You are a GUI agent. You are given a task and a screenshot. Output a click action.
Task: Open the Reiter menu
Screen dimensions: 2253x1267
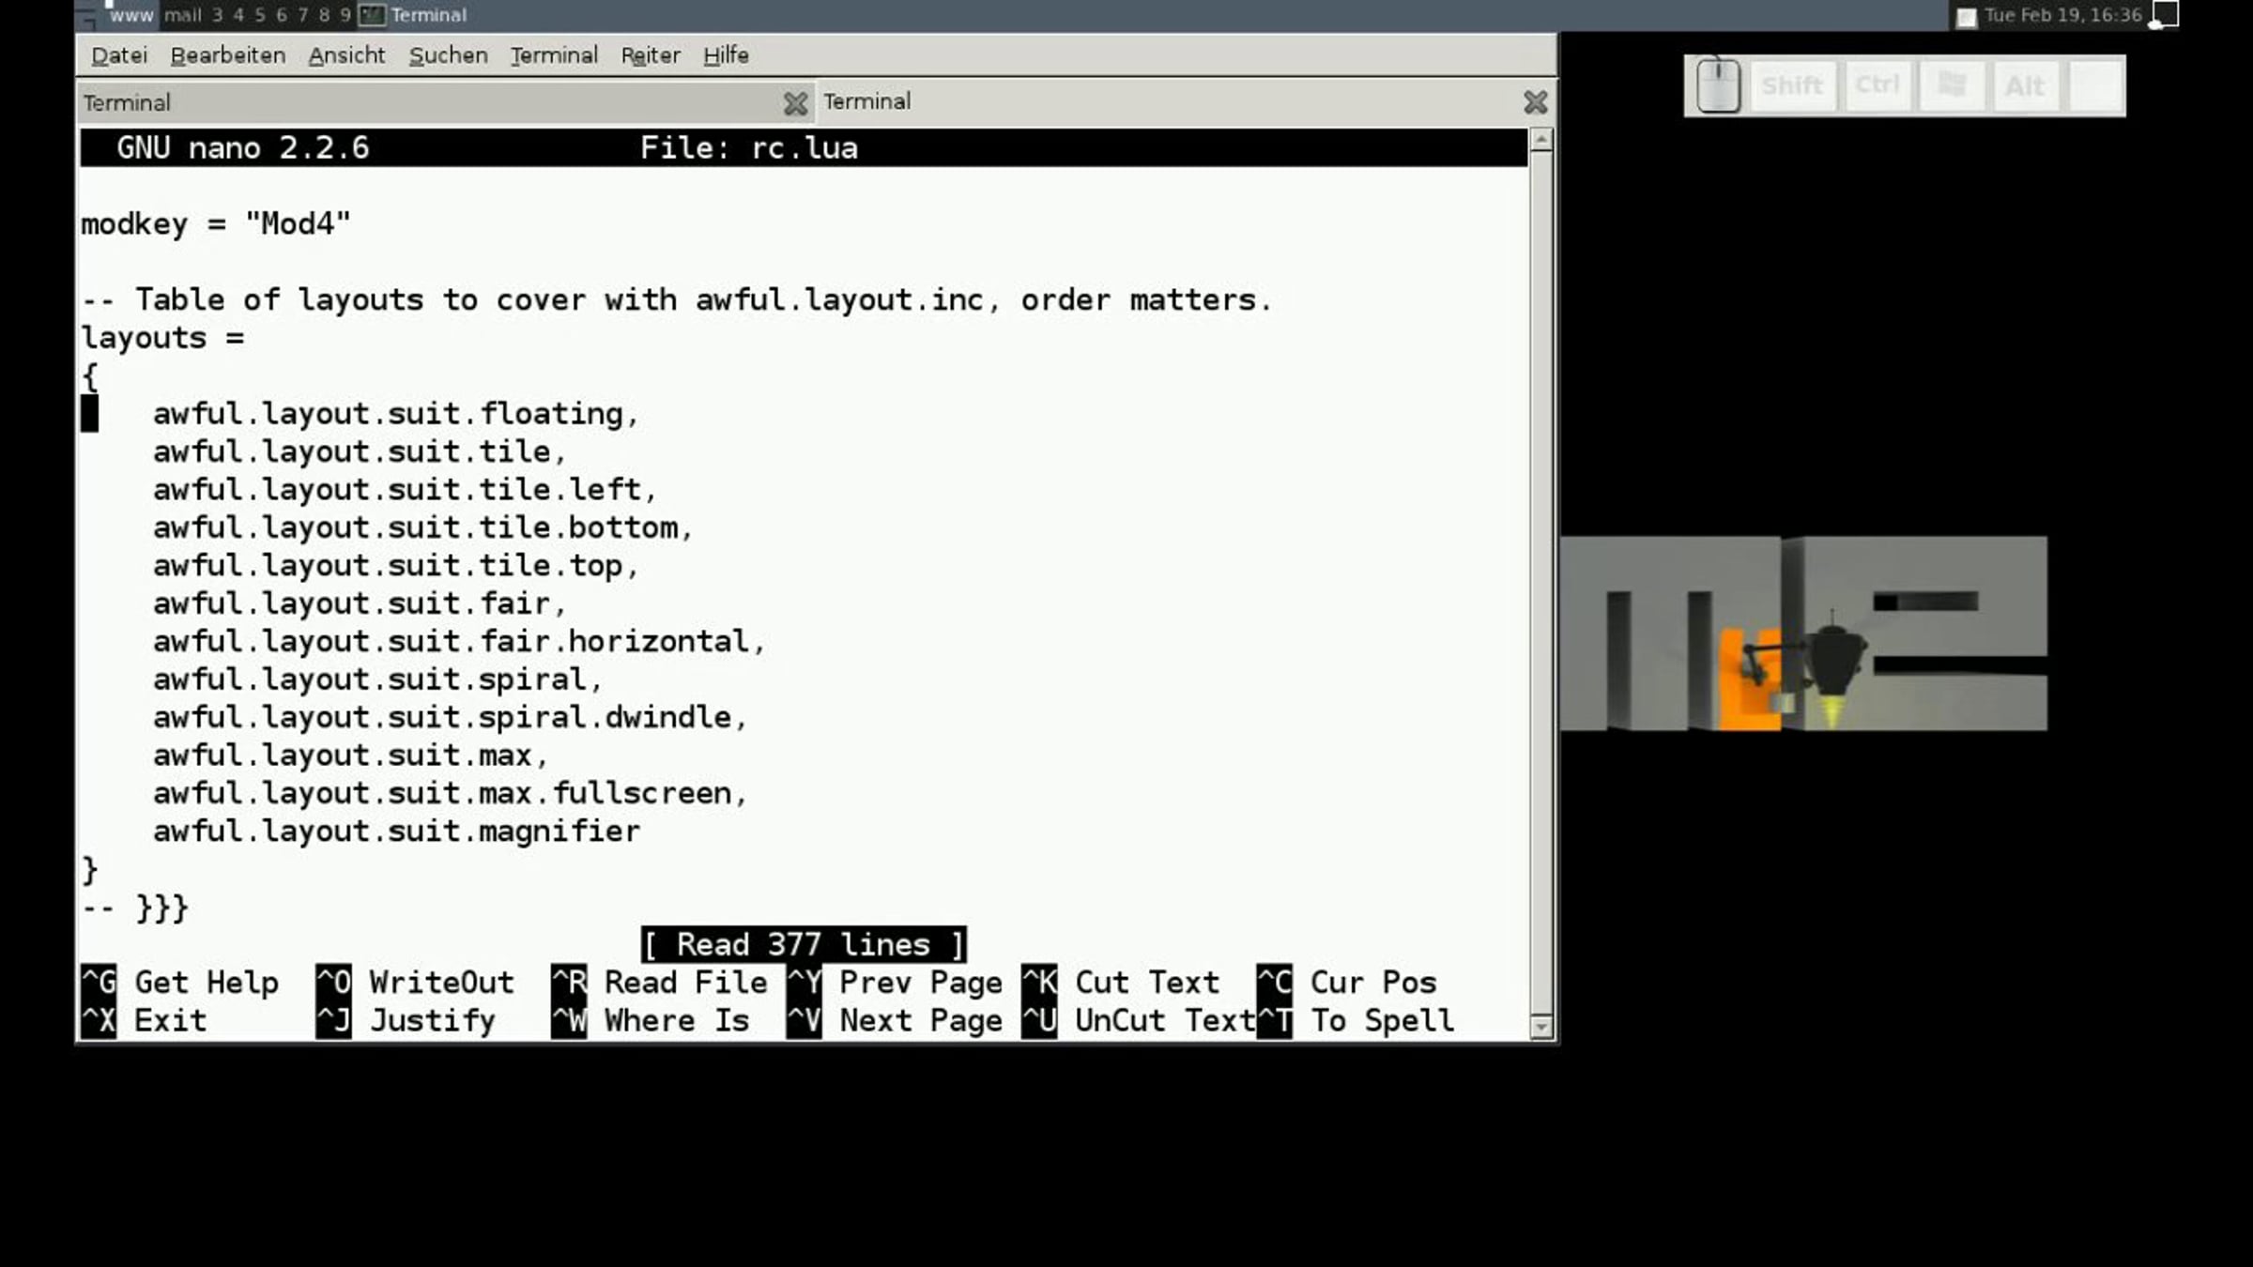pyautogui.click(x=650, y=55)
